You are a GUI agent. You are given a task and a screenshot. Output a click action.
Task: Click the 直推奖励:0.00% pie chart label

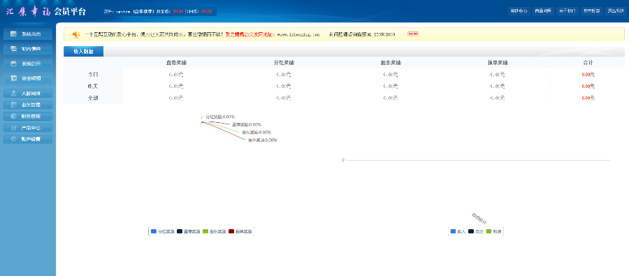click(247, 124)
